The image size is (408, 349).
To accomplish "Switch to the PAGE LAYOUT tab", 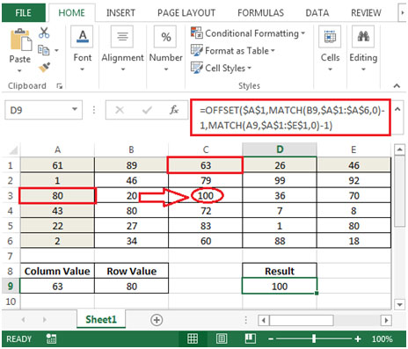I will click(x=186, y=13).
